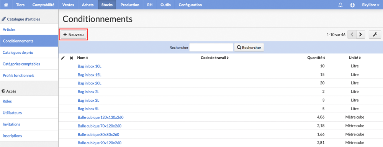Viewport: 383px width, 147px height.
Task: Open Balle cubique 90x120x260
Action: pyautogui.click(x=100, y=143)
